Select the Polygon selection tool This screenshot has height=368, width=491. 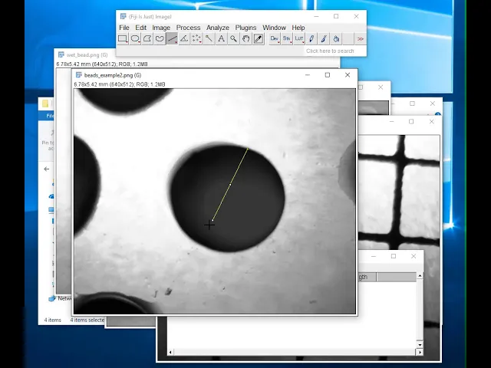[x=147, y=39]
